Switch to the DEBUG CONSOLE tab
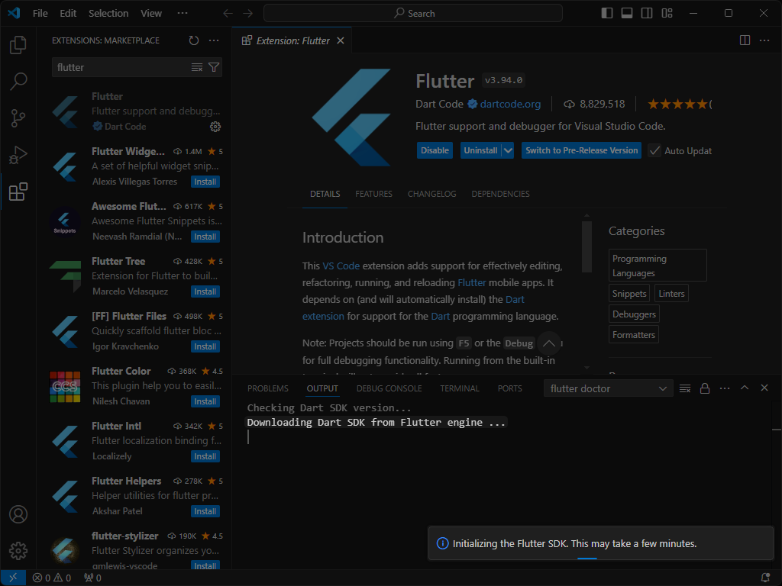Image resolution: width=782 pixels, height=586 pixels. 389,388
